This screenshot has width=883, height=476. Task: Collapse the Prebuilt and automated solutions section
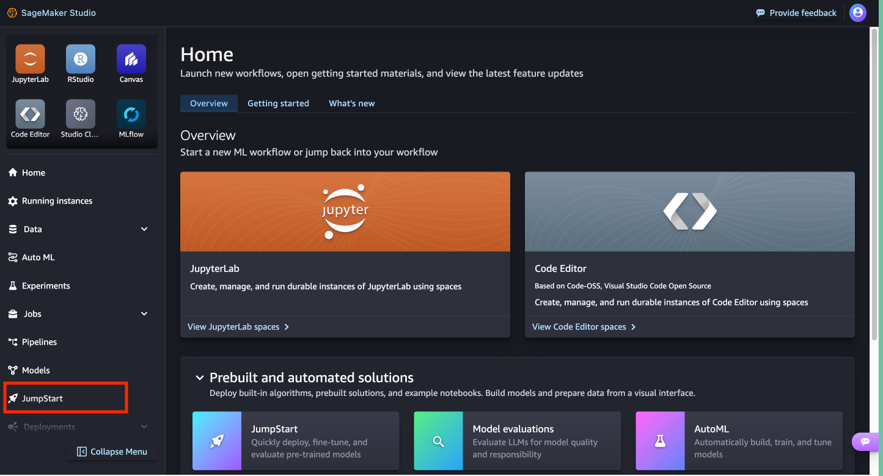[199, 378]
